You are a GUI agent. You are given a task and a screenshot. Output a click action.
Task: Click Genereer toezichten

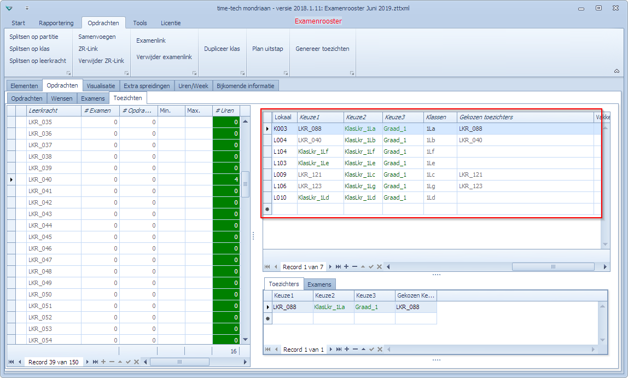322,49
